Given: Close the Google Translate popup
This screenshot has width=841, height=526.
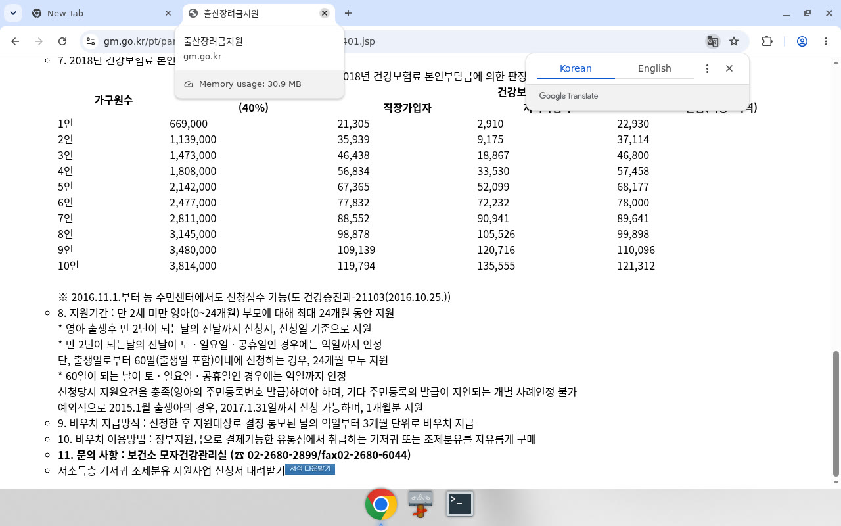Looking at the screenshot, I should click(729, 68).
